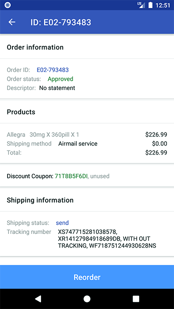Tap discount coupon code 71T8B5F6DI

tap(71, 176)
